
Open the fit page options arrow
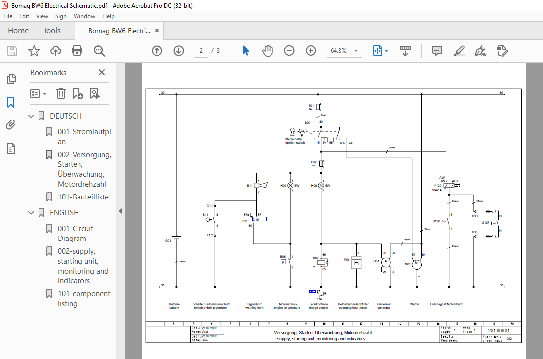pyautogui.click(x=387, y=51)
